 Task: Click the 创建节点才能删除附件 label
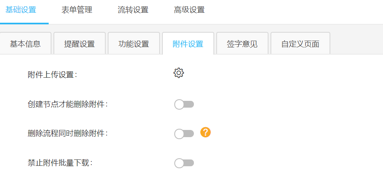click(x=68, y=104)
